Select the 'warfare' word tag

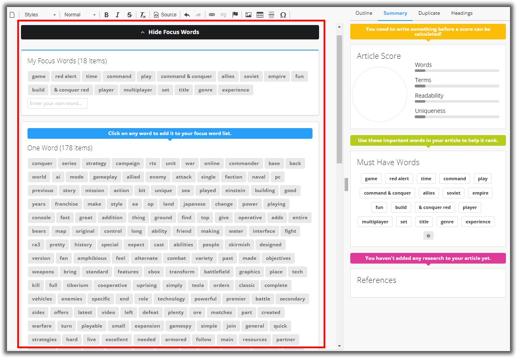[x=42, y=326]
